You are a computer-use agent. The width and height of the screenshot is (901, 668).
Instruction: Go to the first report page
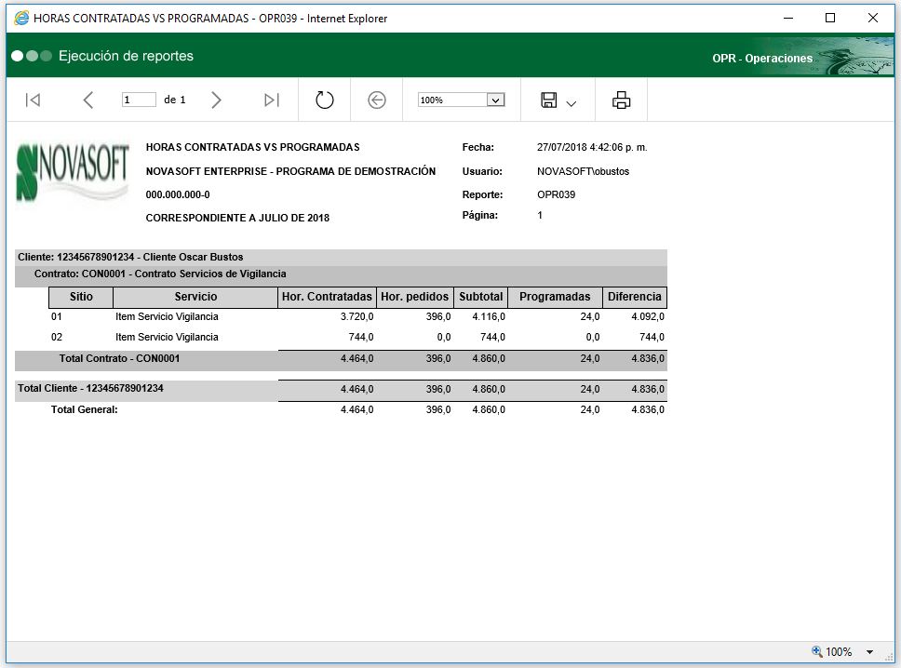tap(33, 100)
